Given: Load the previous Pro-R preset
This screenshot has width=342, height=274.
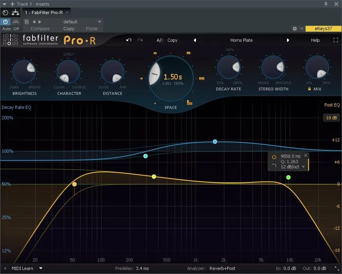Looking at the screenshot, I should click(195, 40).
